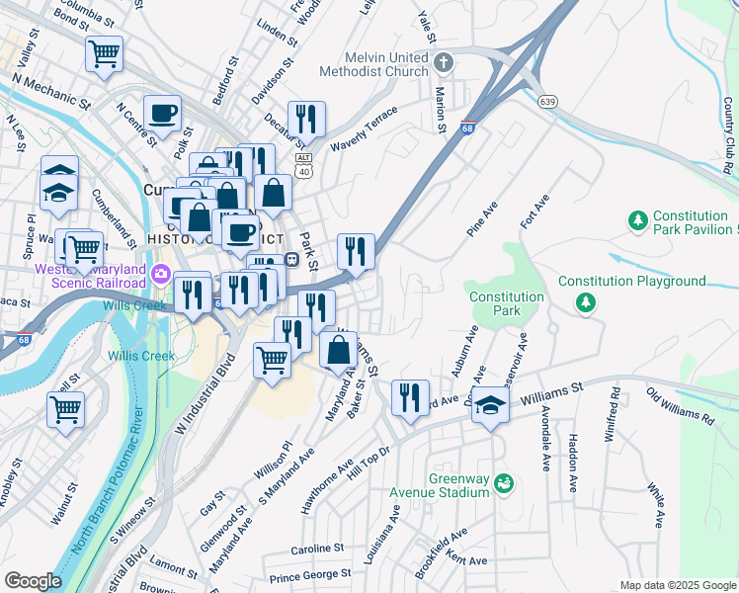This screenshot has width=739, height=593.
Task: Open the Google logo link
Action: tap(33, 582)
